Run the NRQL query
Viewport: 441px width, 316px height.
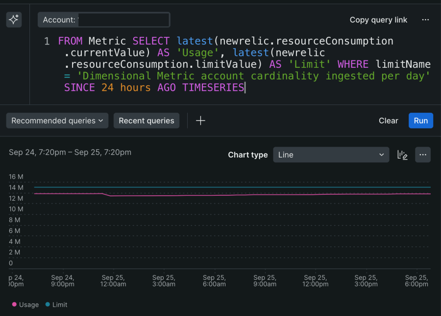click(x=420, y=121)
